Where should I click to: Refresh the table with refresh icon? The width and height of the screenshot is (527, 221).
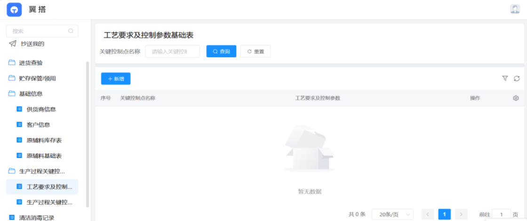[x=517, y=79]
